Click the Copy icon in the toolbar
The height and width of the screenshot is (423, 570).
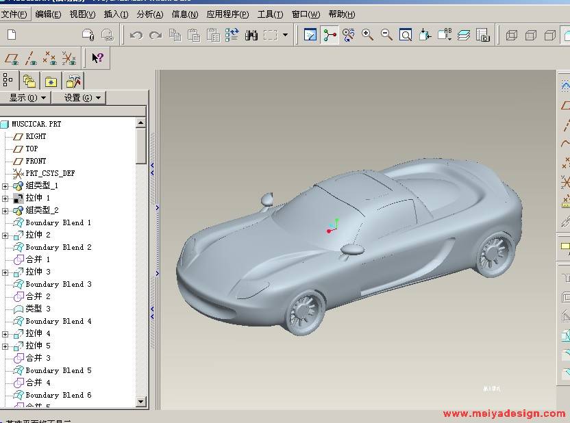pyautogui.click(x=175, y=35)
